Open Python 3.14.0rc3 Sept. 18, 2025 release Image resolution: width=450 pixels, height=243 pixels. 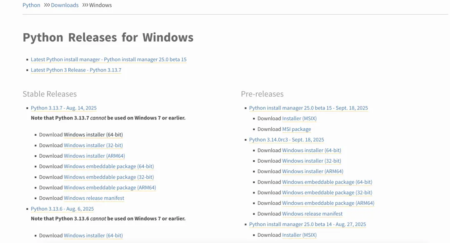click(286, 140)
